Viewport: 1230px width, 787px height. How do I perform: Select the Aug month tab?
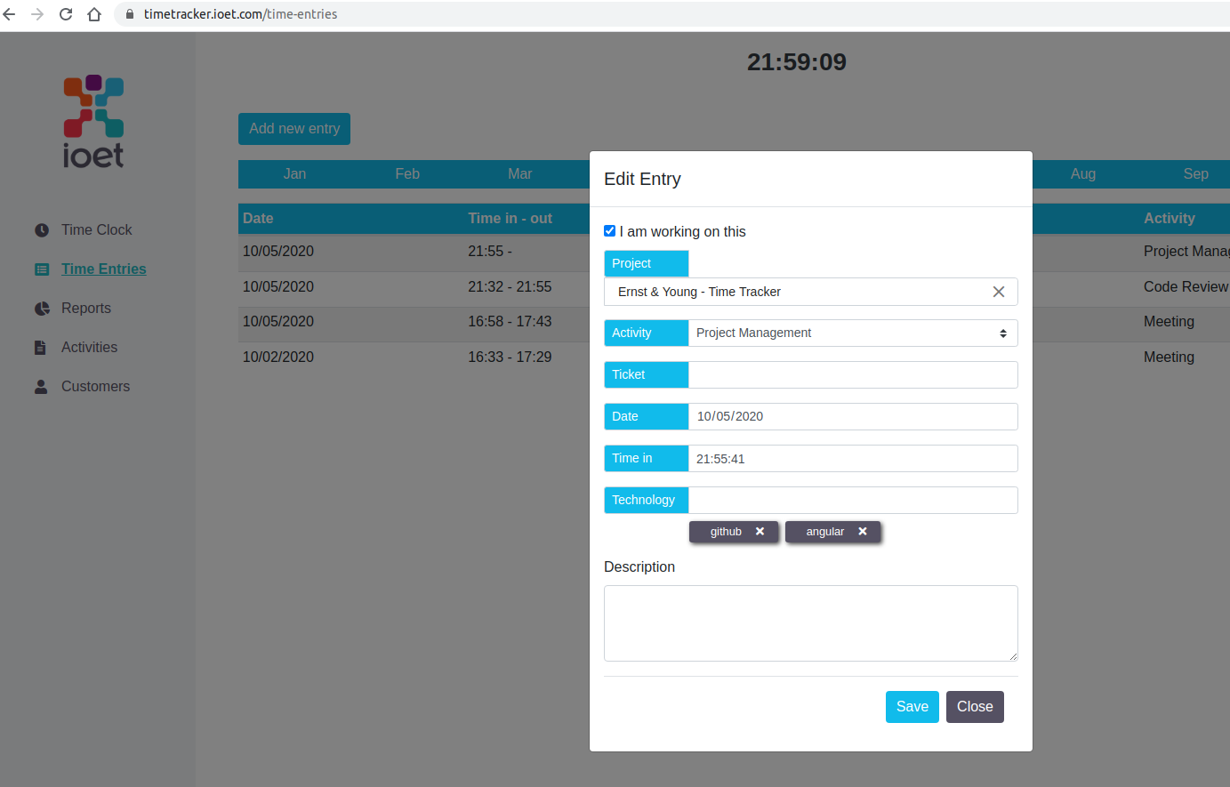pyautogui.click(x=1083, y=174)
